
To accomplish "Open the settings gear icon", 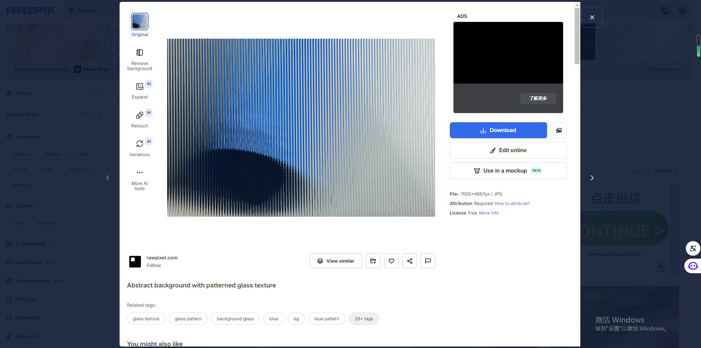I will (682, 11).
